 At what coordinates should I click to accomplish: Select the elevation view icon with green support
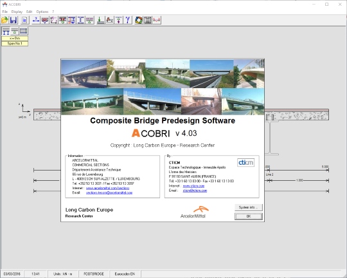(x=15, y=32)
